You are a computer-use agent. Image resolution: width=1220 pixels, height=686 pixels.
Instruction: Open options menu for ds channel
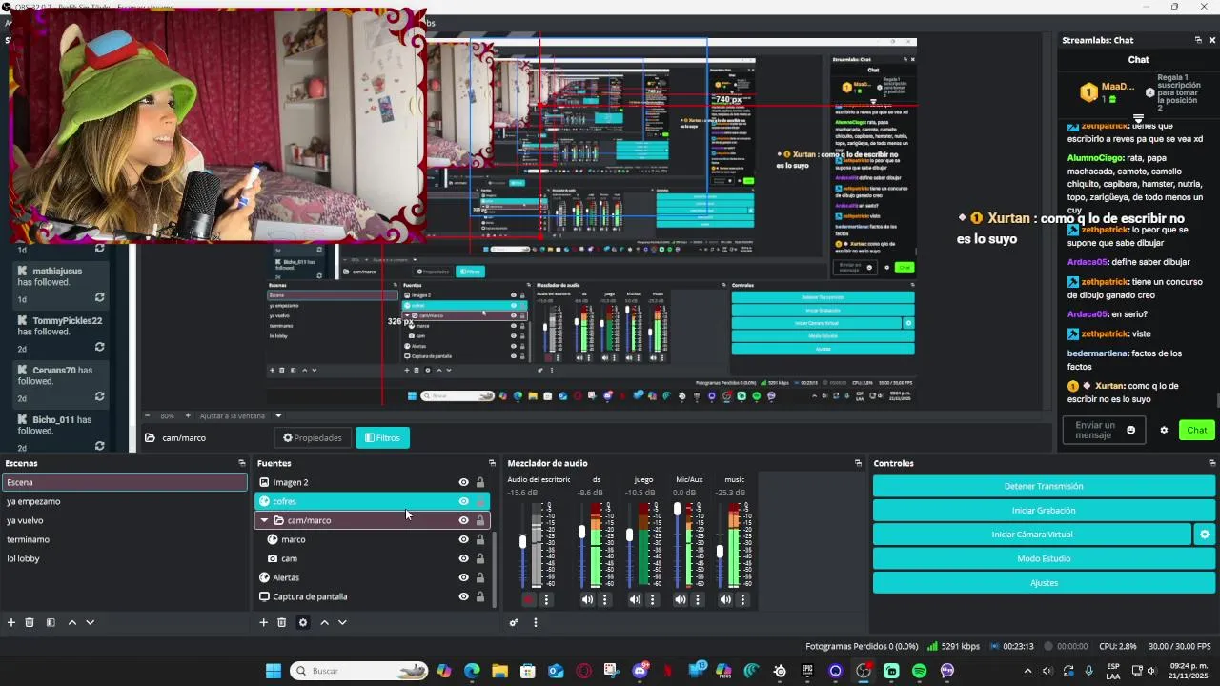tap(604, 599)
